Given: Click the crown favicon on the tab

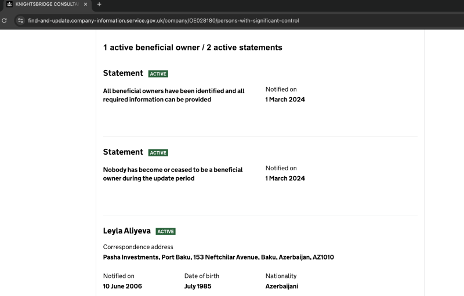Looking at the screenshot, I should (9, 4).
